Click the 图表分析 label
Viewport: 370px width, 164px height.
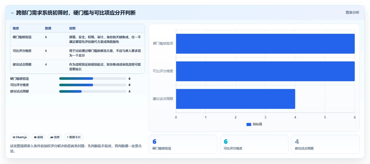[353, 12]
